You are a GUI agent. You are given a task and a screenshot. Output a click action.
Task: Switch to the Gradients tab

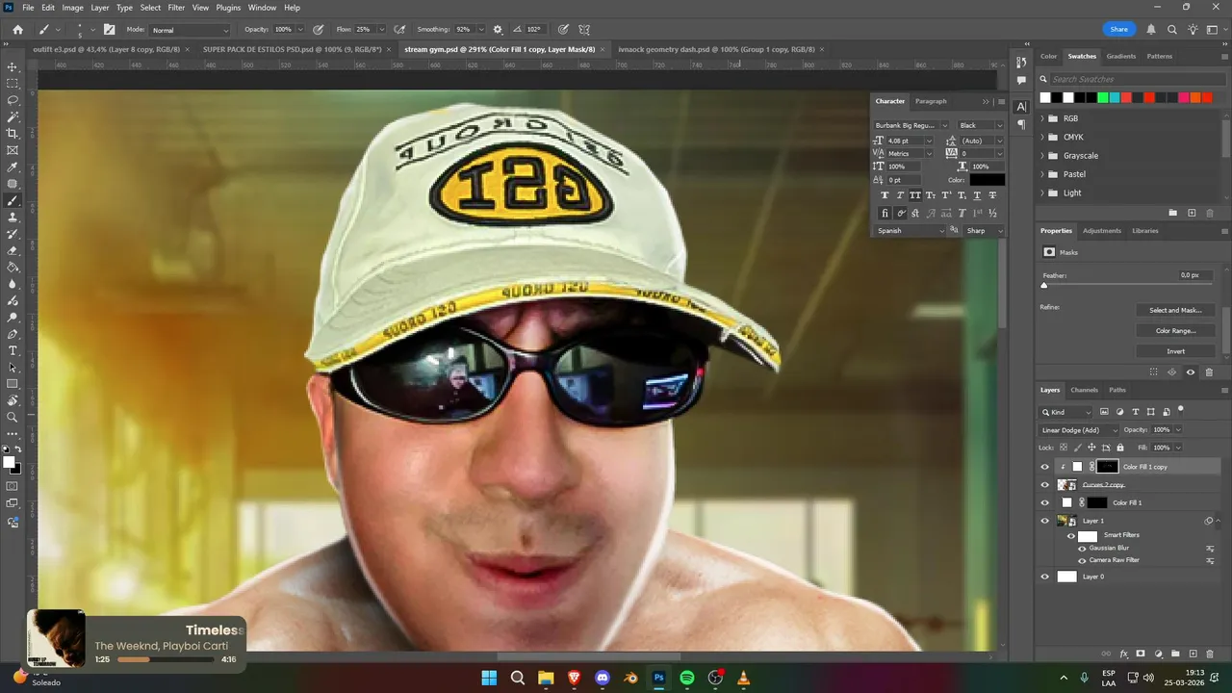(1121, 56)
